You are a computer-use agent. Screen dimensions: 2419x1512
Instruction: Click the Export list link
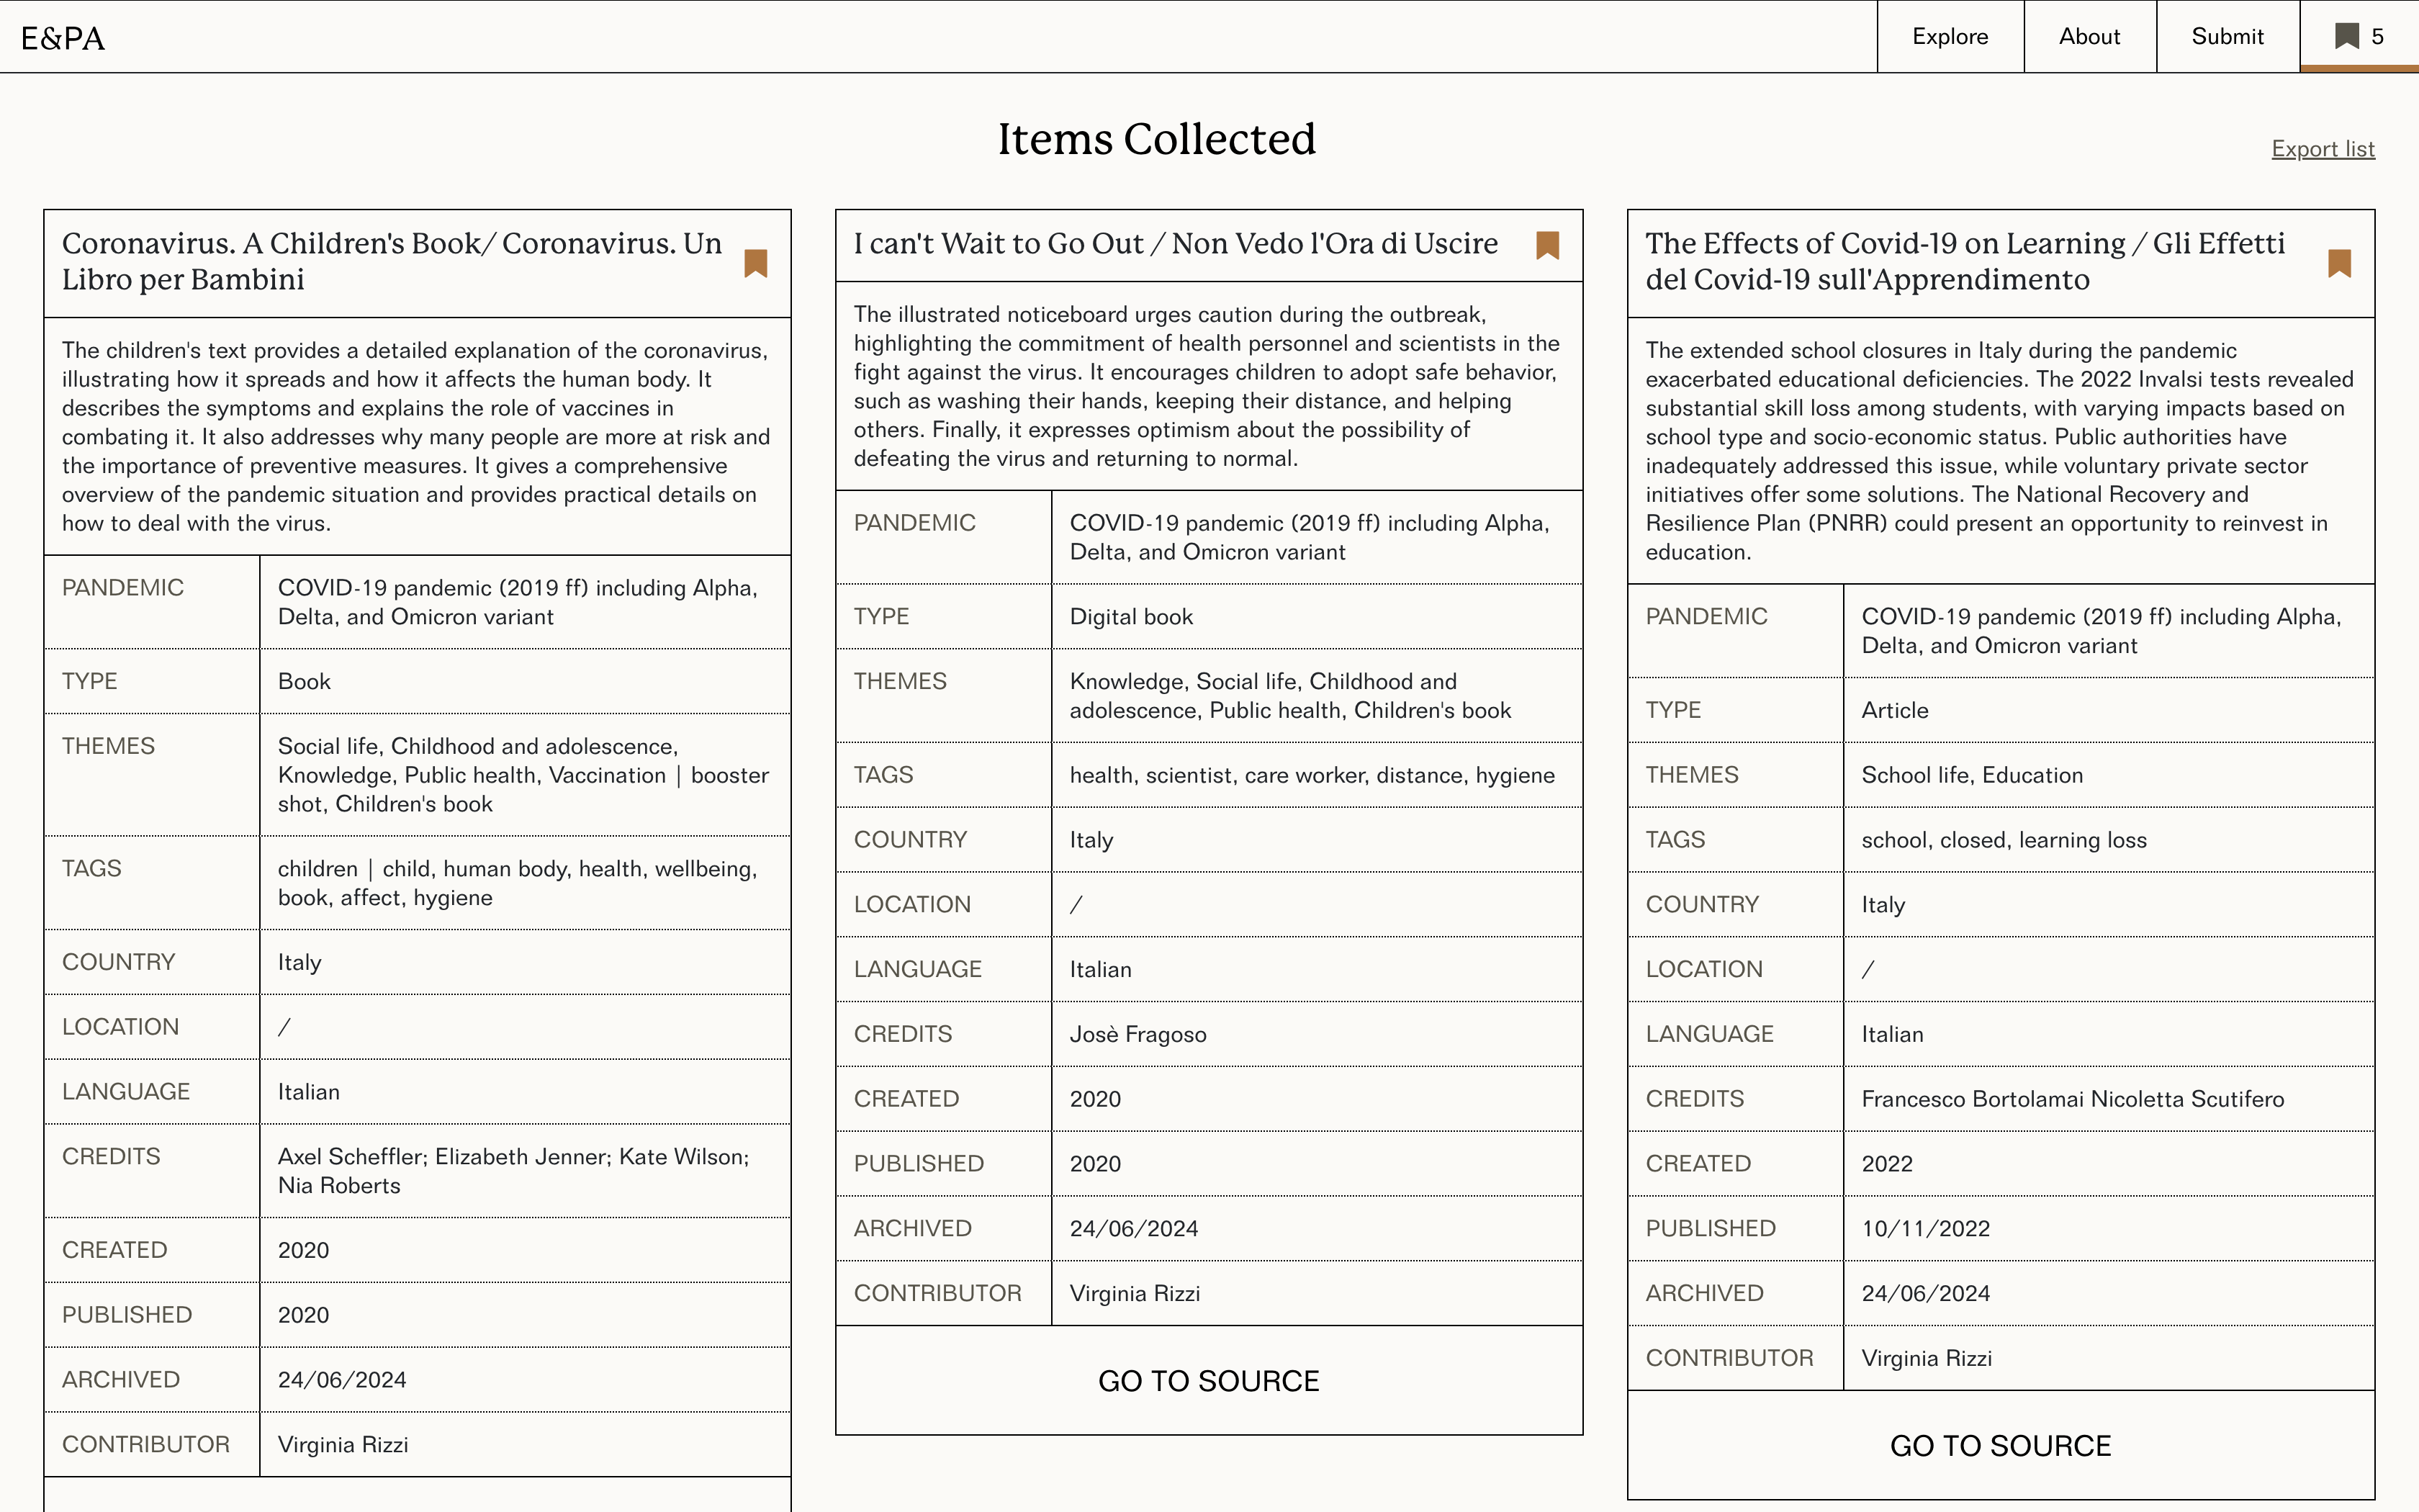[2323, 149]
